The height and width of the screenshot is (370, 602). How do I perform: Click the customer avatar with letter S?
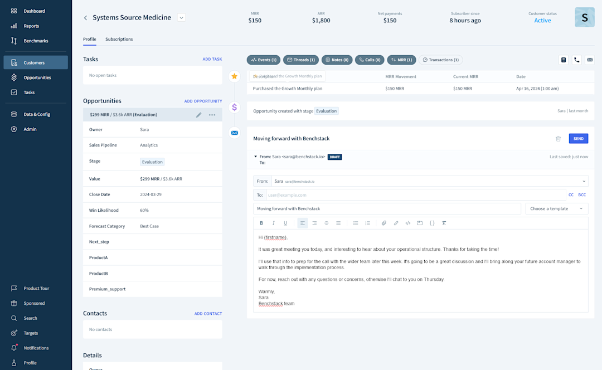[x=584, y=17]
